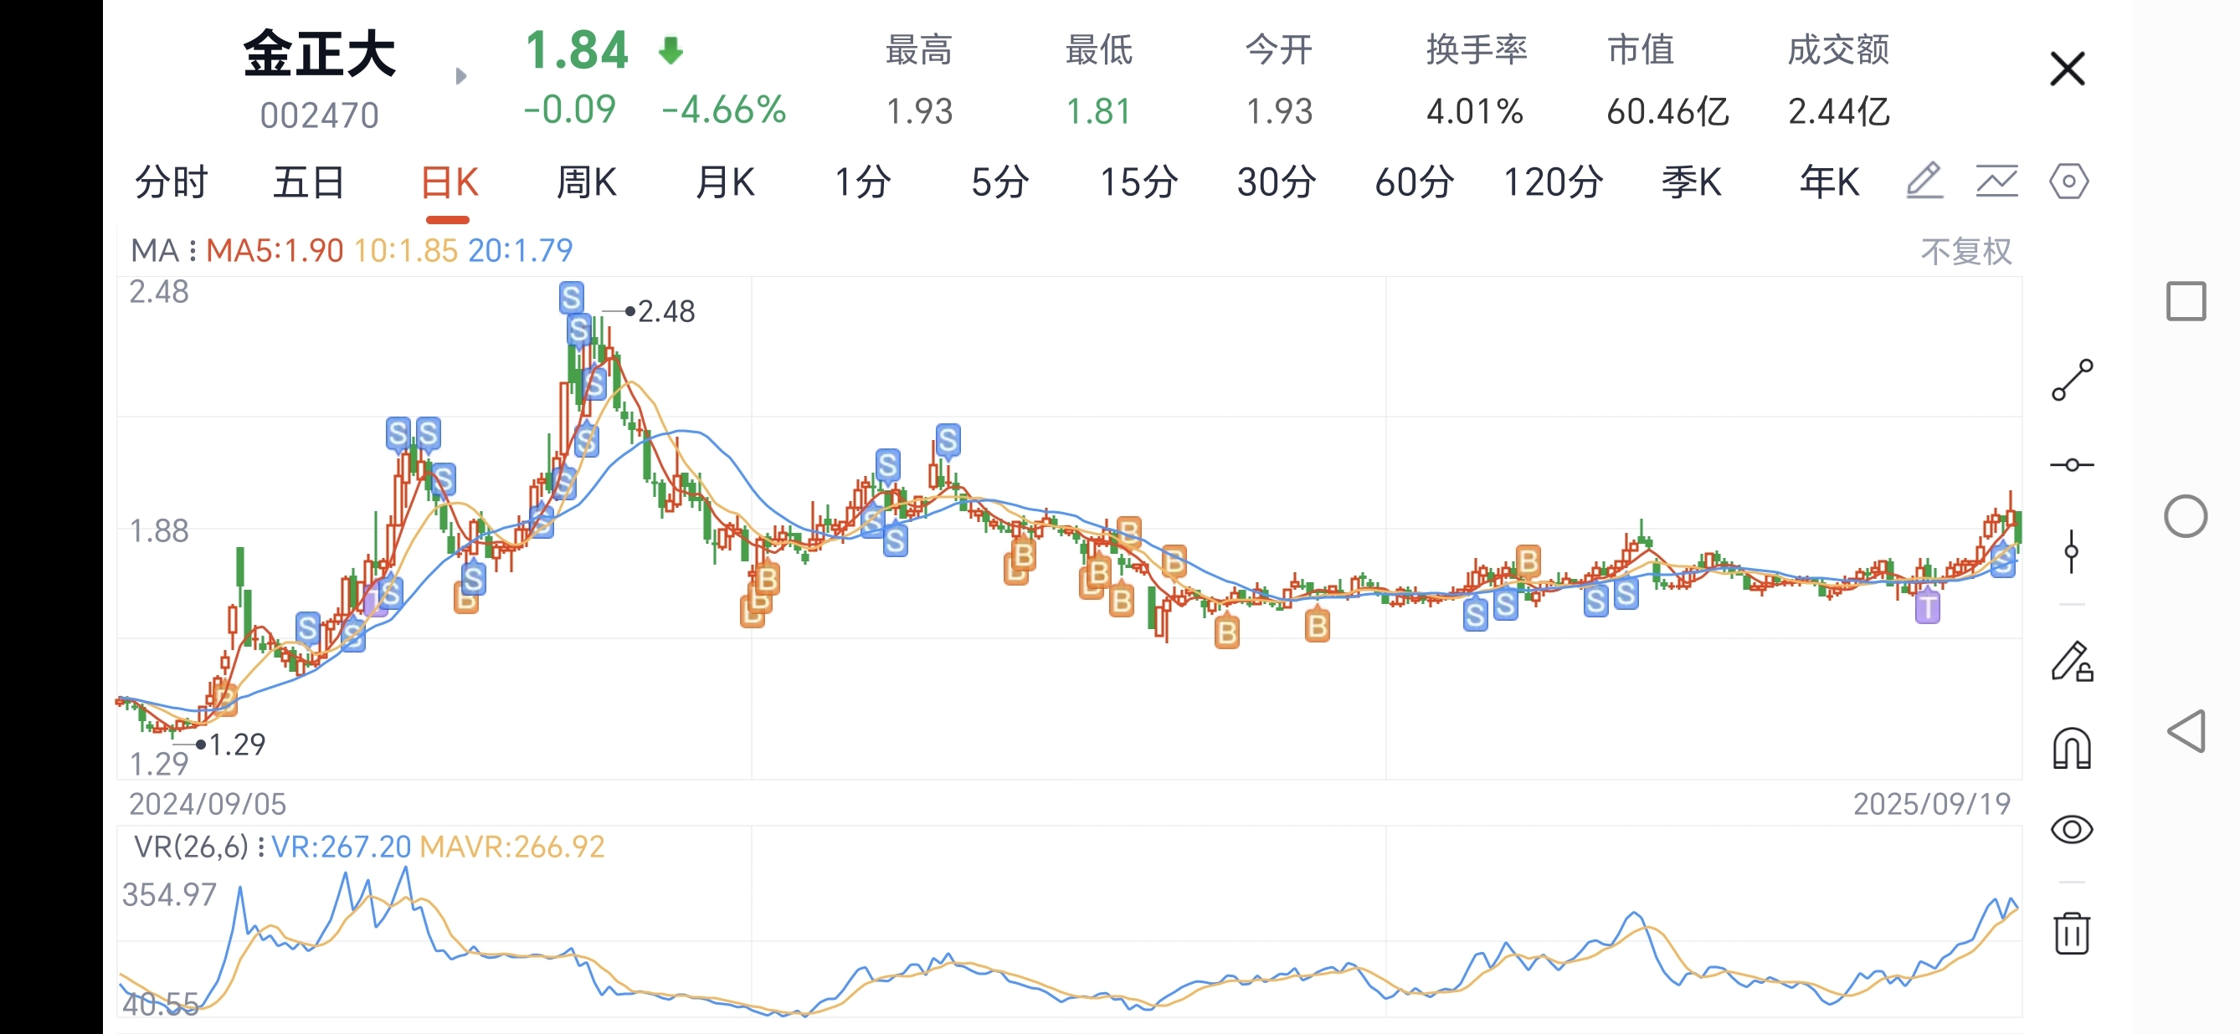Tap the purple T marker on chart

click(x=1928, y=606)
